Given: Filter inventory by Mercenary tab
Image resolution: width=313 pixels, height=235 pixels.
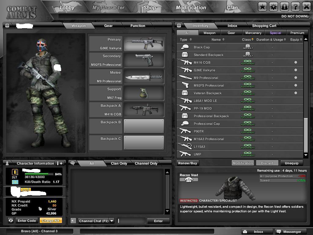Looking at the screenshot, I should 253,33.
